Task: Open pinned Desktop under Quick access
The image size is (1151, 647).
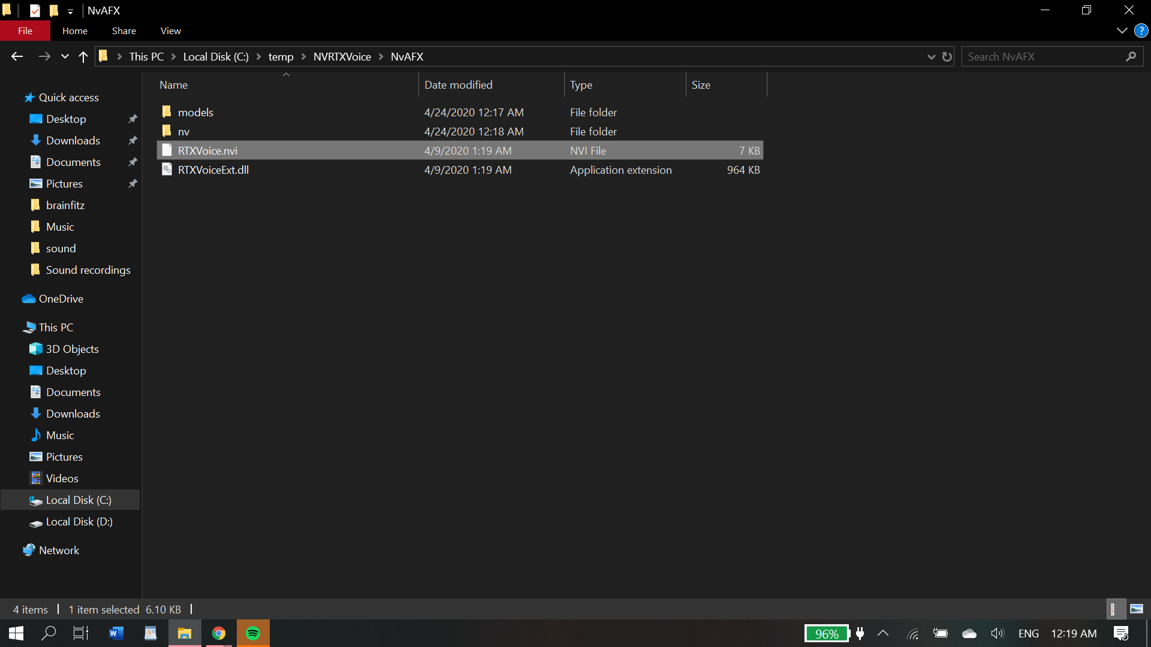Action: [66, 119]
